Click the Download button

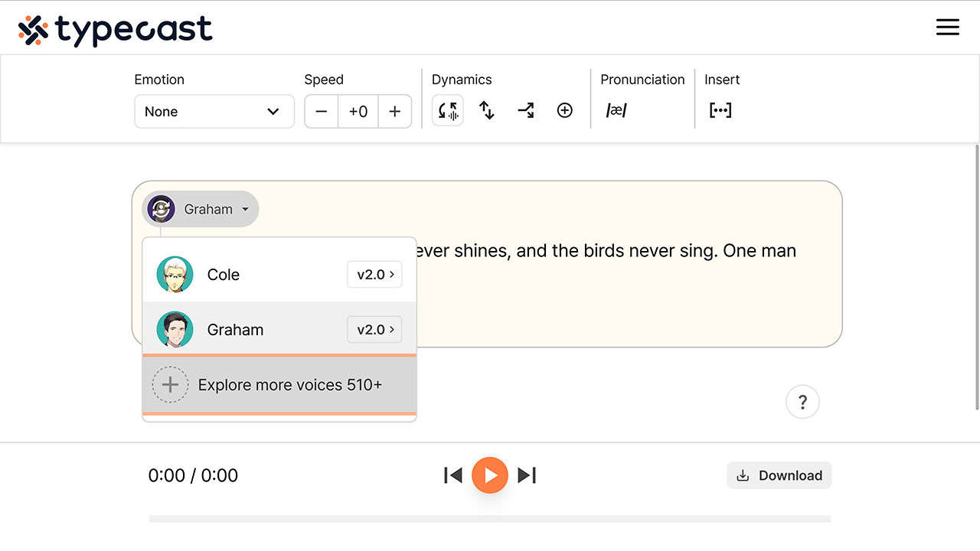[779, 475]
